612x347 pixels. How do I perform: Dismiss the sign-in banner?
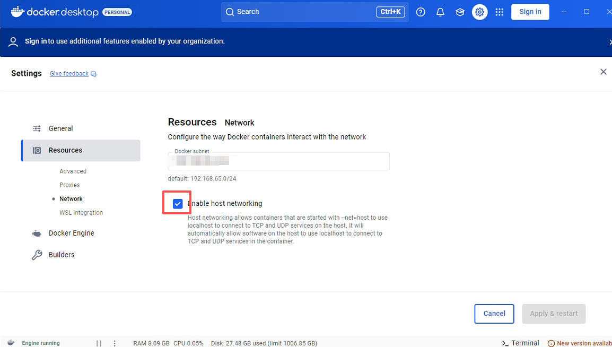coord(610,42)
